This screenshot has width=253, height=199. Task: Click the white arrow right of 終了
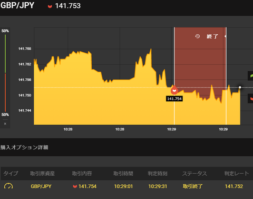[225, 36]
